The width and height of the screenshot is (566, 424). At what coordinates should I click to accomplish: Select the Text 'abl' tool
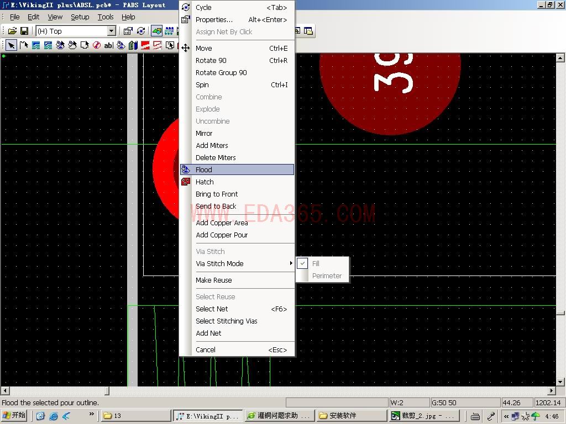pos(109,45)
